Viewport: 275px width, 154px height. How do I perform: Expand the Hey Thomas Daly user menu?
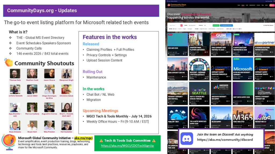click(270, 1)
